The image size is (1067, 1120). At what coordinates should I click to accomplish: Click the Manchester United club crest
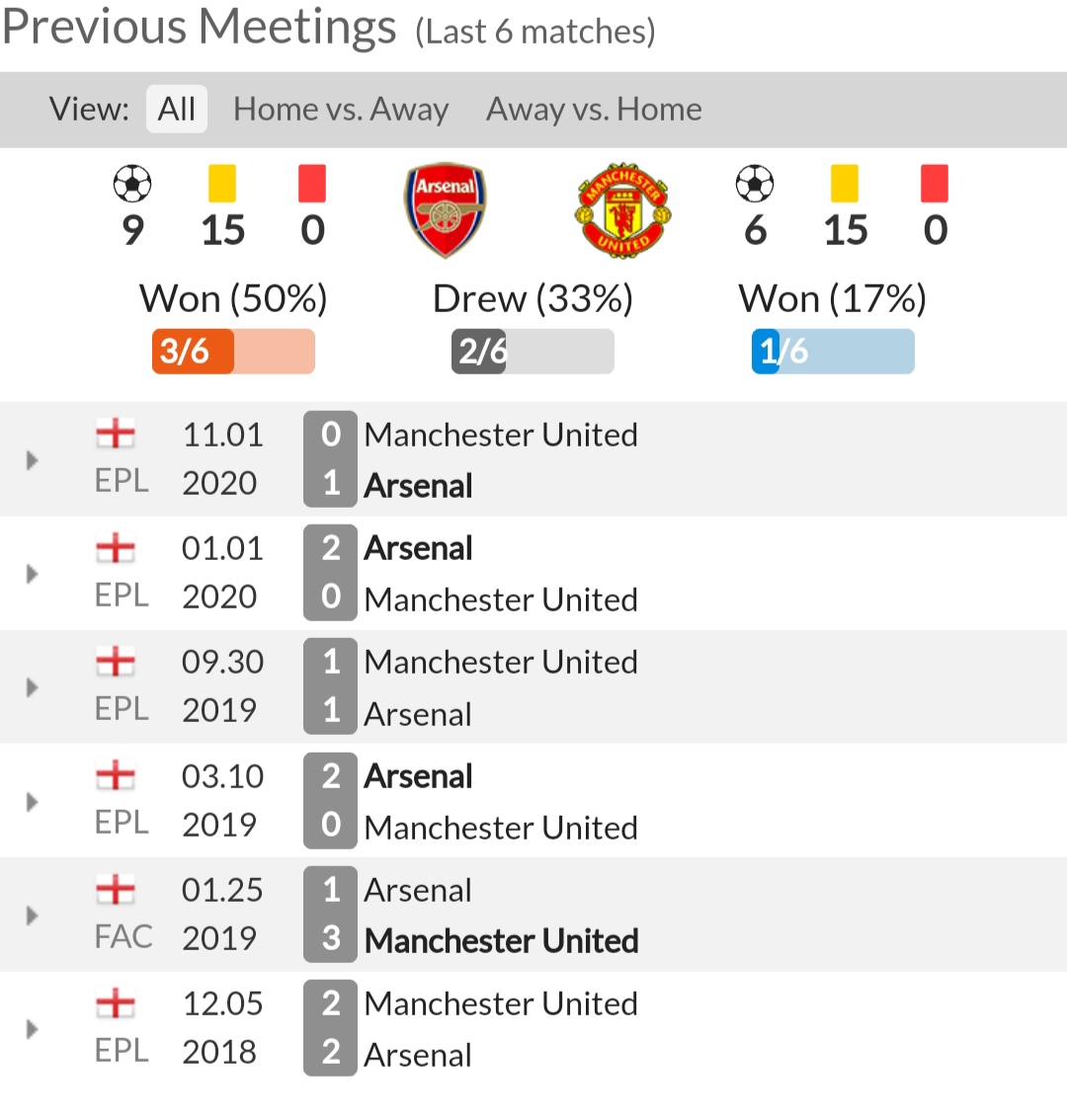[622, 210]
